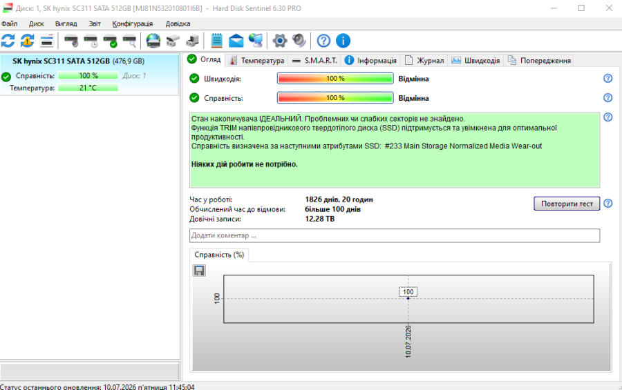Click the refresh icon with warning triangle
Viewport: 622px width, 390px height.
28,41
